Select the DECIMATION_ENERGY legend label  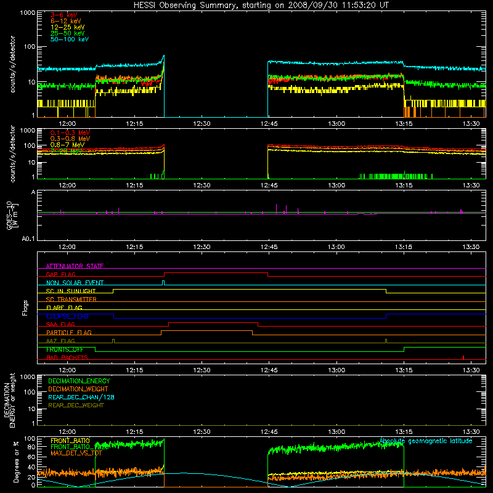coord(79,381)
